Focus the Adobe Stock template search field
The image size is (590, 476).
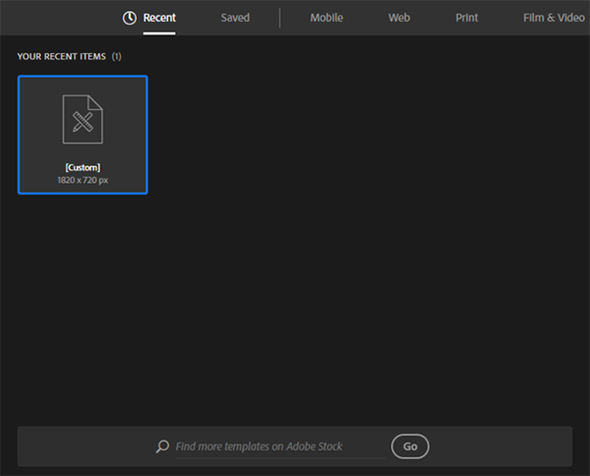[x=280, y=446]
